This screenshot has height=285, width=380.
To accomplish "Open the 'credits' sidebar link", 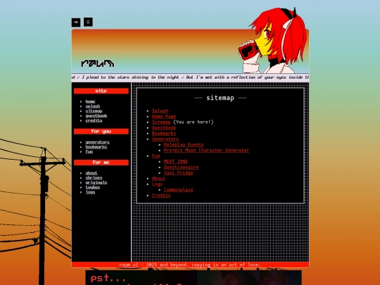I will (94, 120).
